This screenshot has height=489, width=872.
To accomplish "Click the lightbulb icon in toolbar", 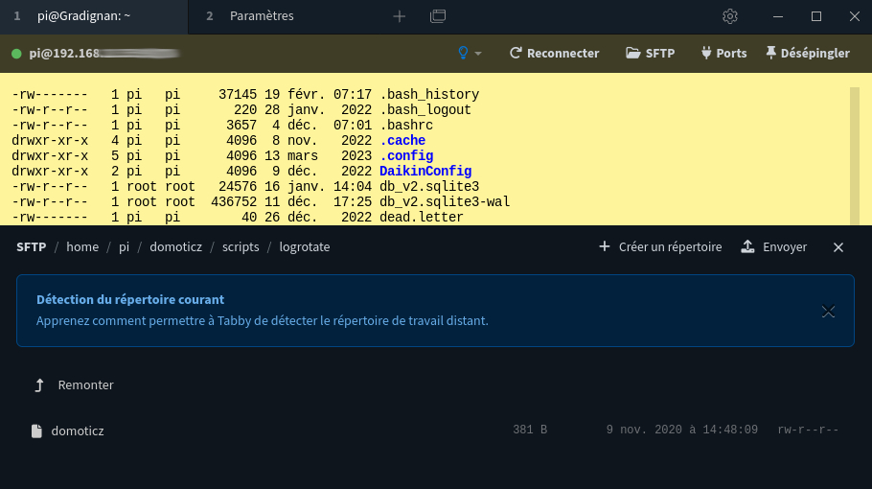I will [x=464, y=54].
